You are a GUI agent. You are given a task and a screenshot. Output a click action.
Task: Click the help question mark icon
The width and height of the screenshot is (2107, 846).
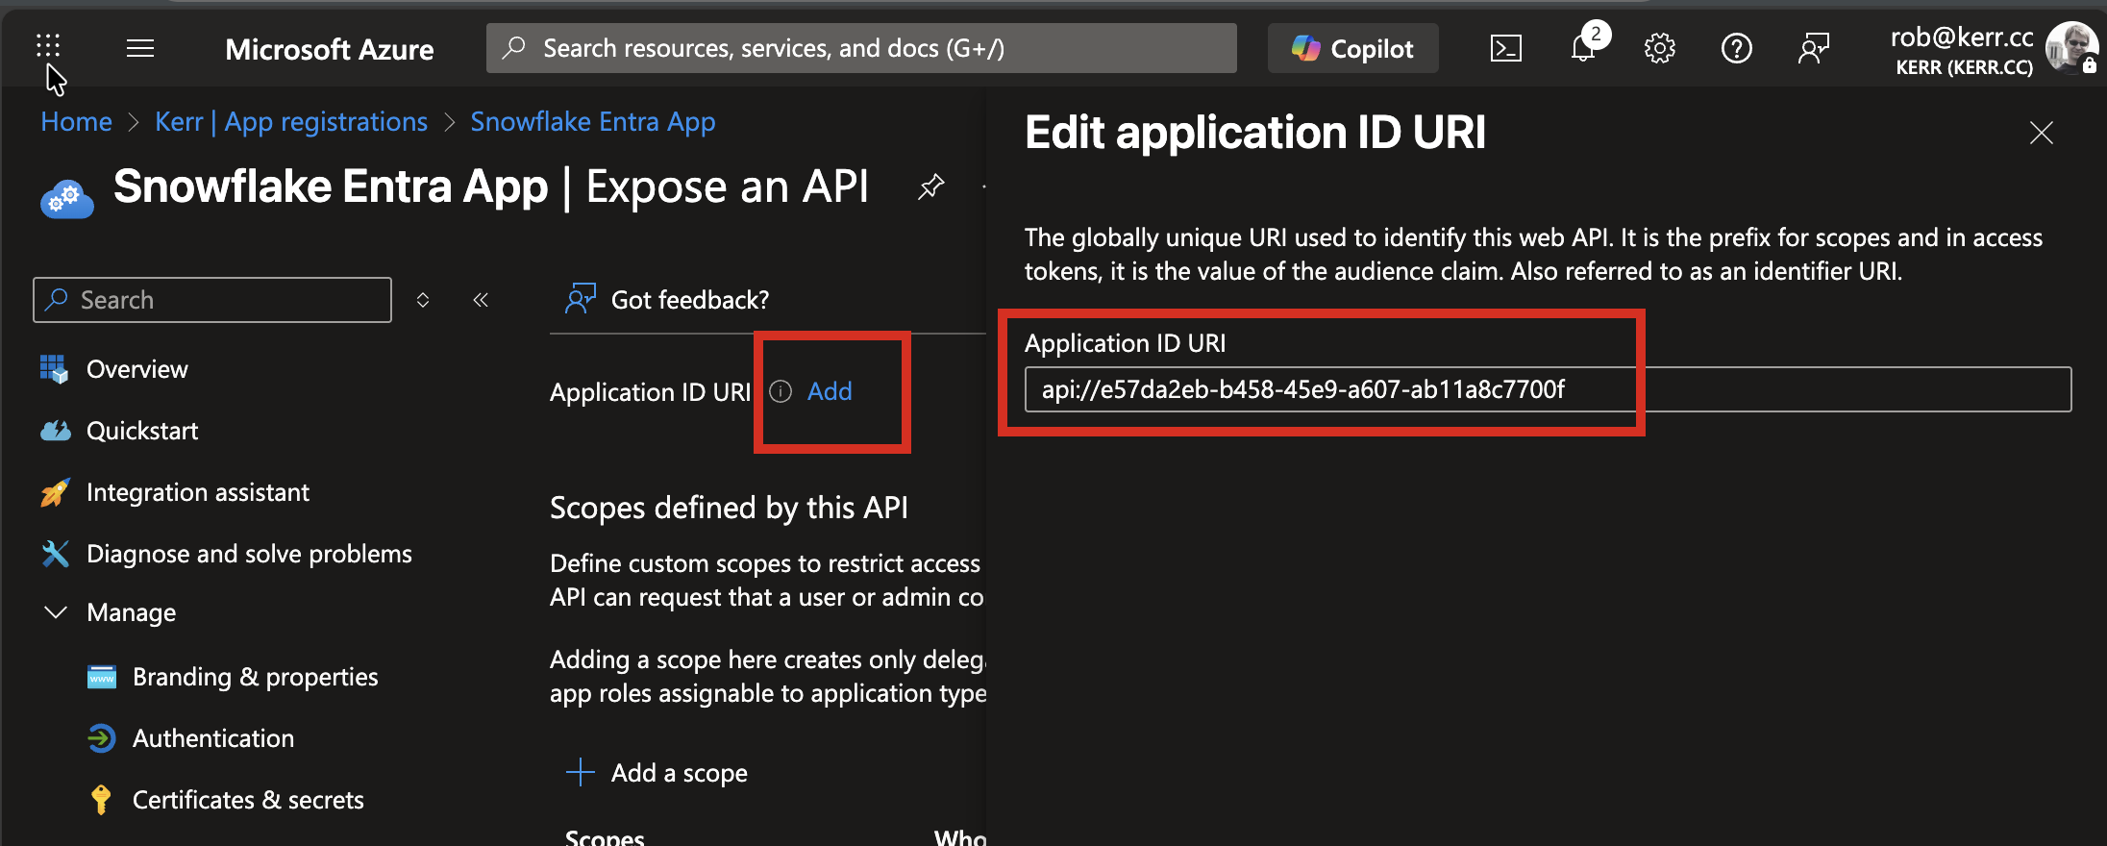pos(1736,48)
